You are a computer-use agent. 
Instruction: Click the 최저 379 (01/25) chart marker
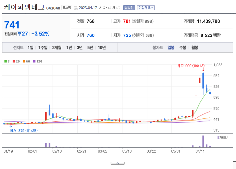(x=24, y=131)
